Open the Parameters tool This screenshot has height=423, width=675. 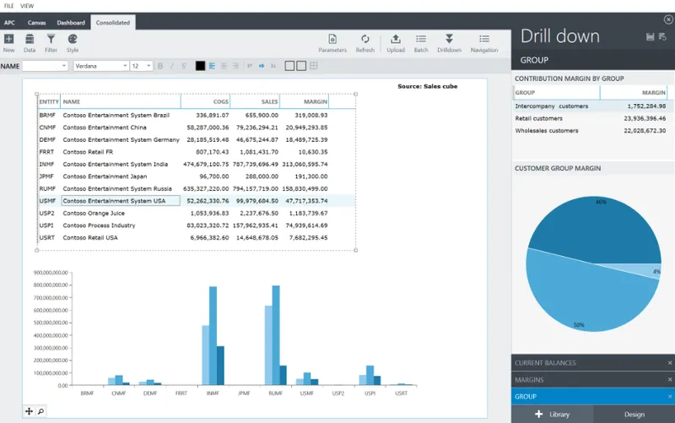pos(332,43)
